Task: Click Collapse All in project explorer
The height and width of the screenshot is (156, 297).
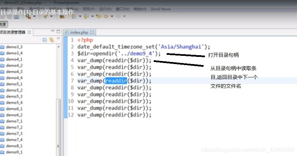Action: tap(45, 40)
